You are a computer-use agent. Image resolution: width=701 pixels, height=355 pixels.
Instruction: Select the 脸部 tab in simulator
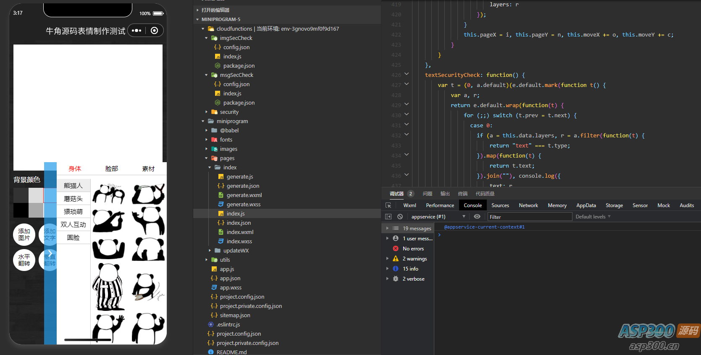coord(111,169)
